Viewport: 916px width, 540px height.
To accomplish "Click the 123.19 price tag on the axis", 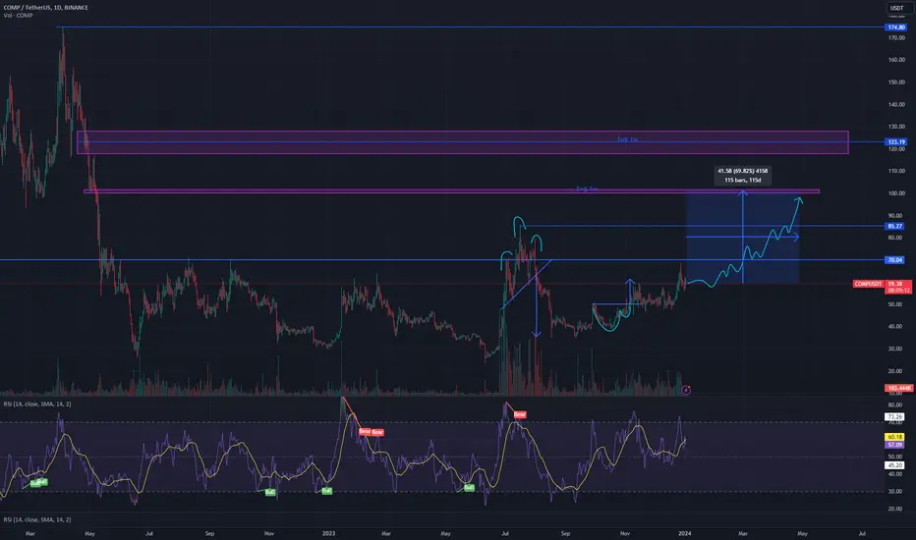I will (896, 141).
